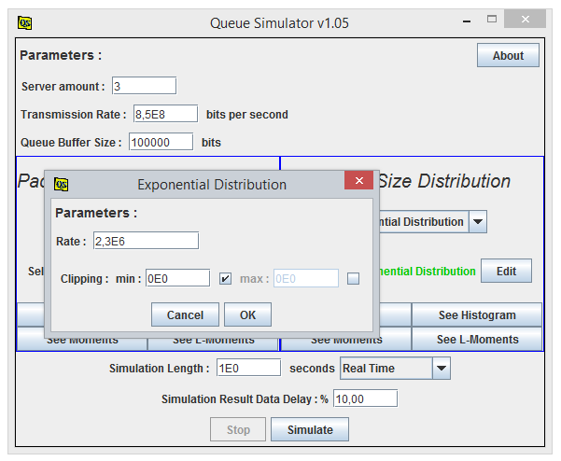Close the Exponential Distribution dialog
This screenshot has width=561, height=461.
click(x=358, y=181)
